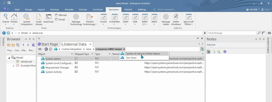Switch to the Start ribbon tab
The height and width of the screenshot is (102, 272).
tap(17, 10)
